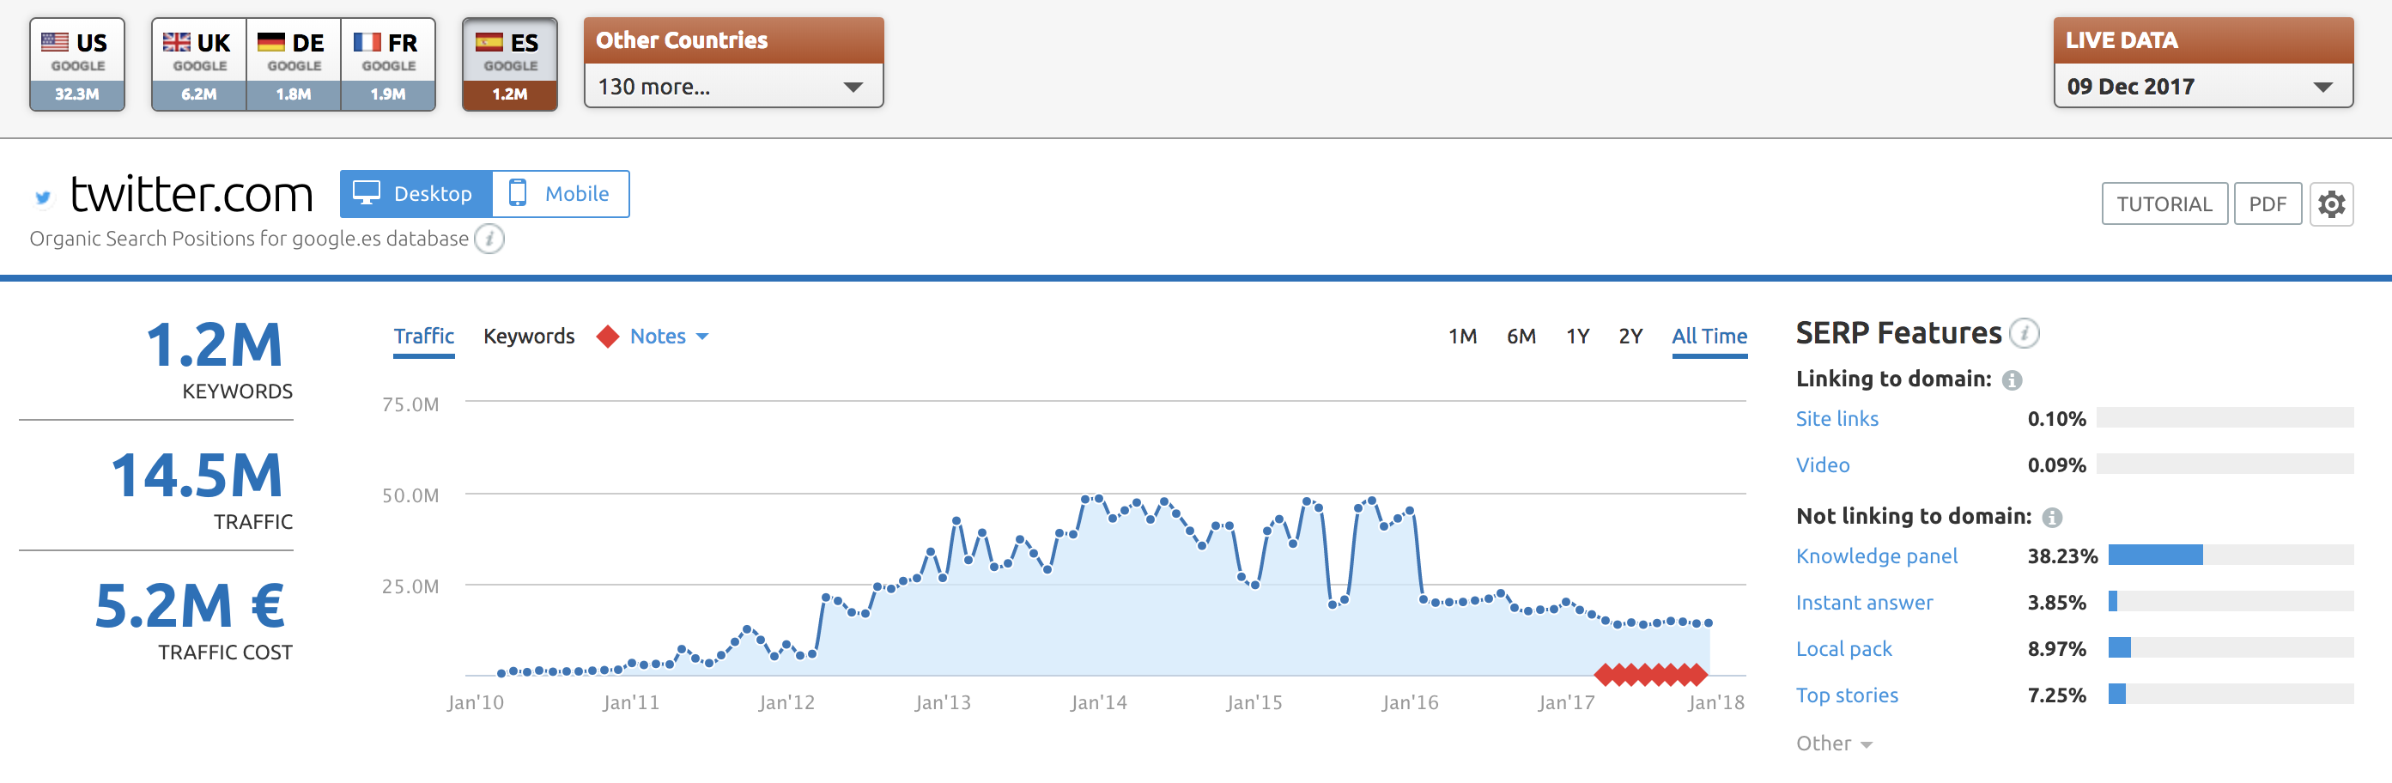The height and width of the screenshot is (783, 2392).
Task: Select the US Google database
Action: pyautogui.click(x=77, y=64)
